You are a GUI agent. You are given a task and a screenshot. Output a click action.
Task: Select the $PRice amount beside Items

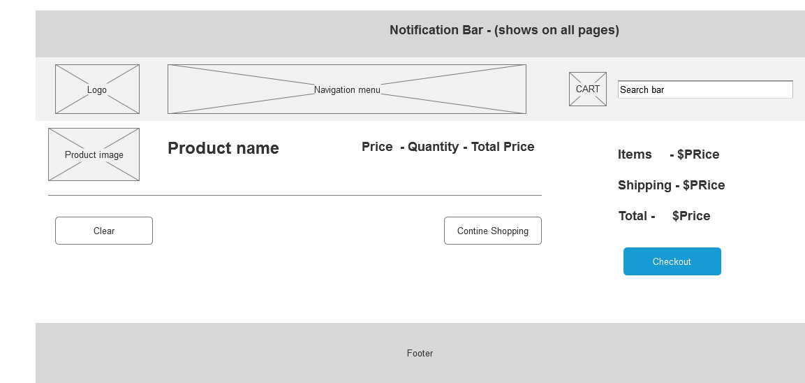click(698, 154)
